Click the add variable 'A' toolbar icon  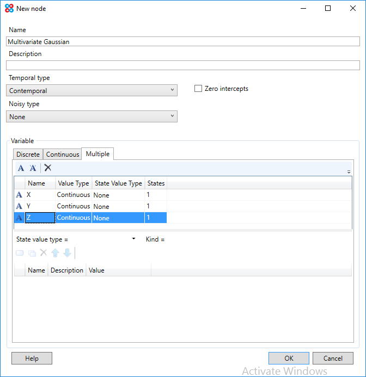point(21,168)
